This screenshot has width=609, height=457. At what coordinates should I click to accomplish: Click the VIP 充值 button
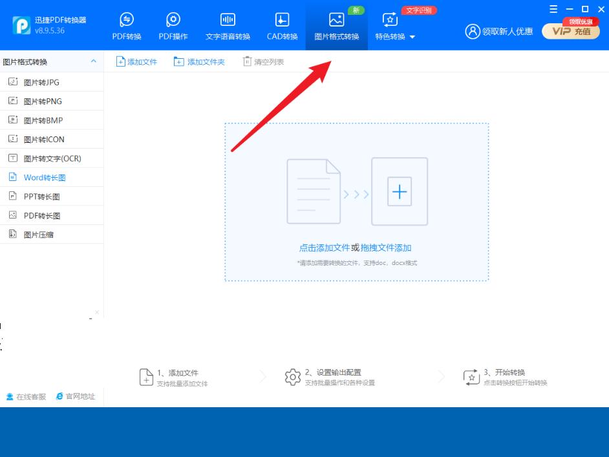pos(571,31)
